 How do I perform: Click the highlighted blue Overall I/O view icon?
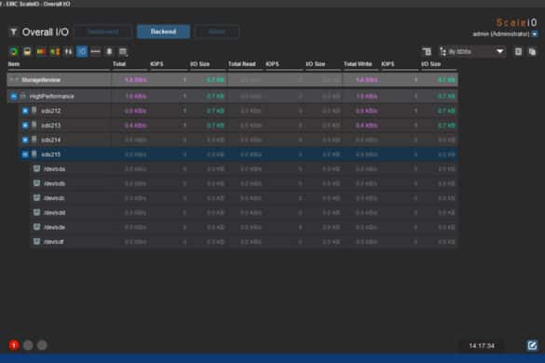point(82,52)
